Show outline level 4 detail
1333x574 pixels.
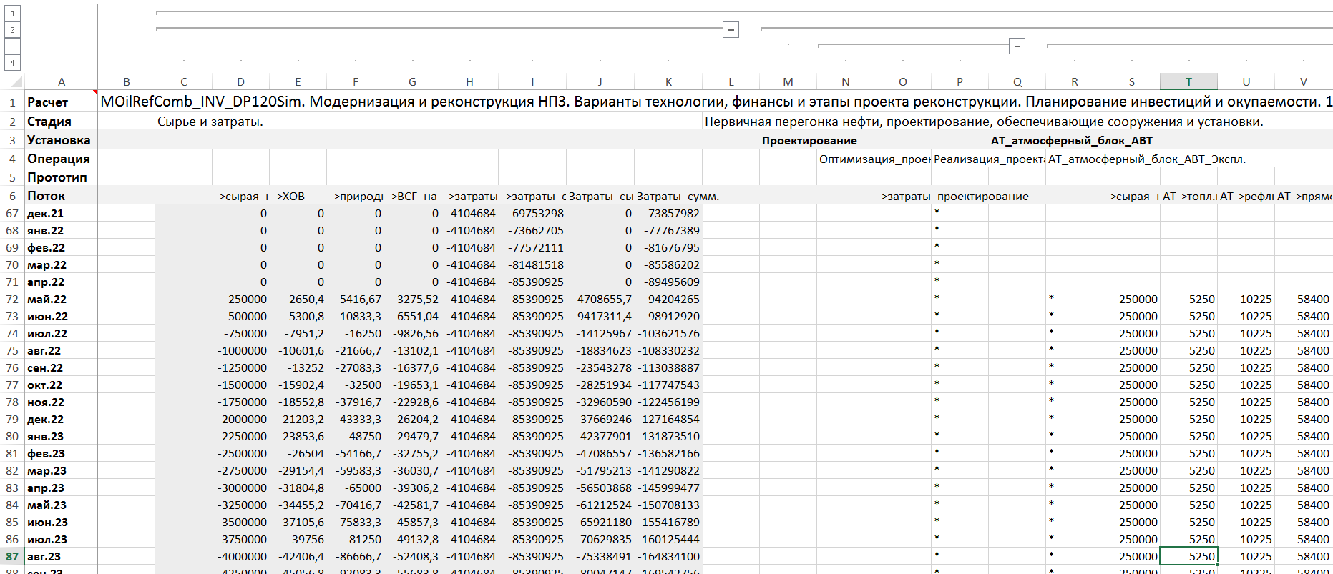pyautogui.click(x=12, y=63)
